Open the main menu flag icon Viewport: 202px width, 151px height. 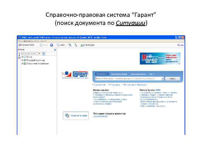20,45
